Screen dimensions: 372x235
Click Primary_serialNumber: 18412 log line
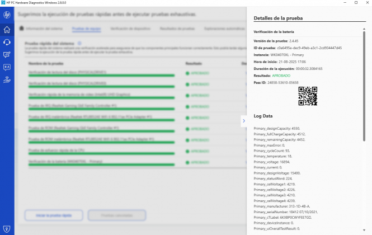coord(286,212)
